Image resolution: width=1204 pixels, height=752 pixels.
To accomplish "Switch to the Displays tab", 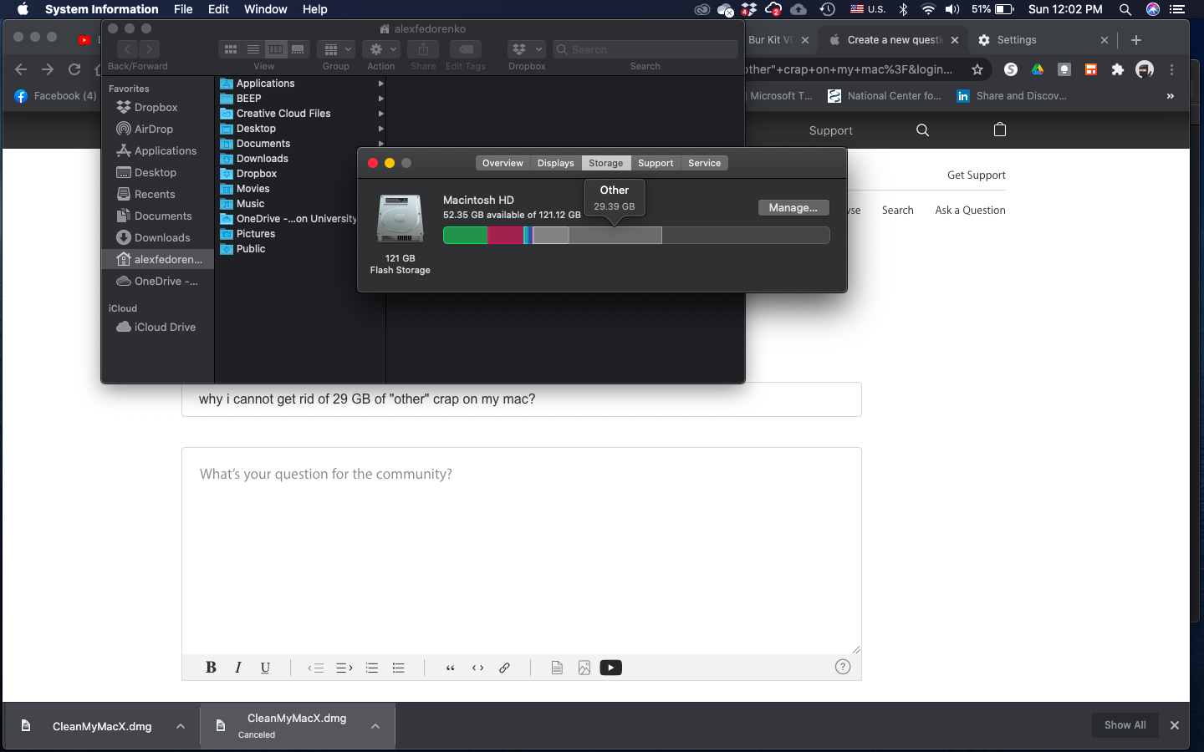I will tap(556, 163).
